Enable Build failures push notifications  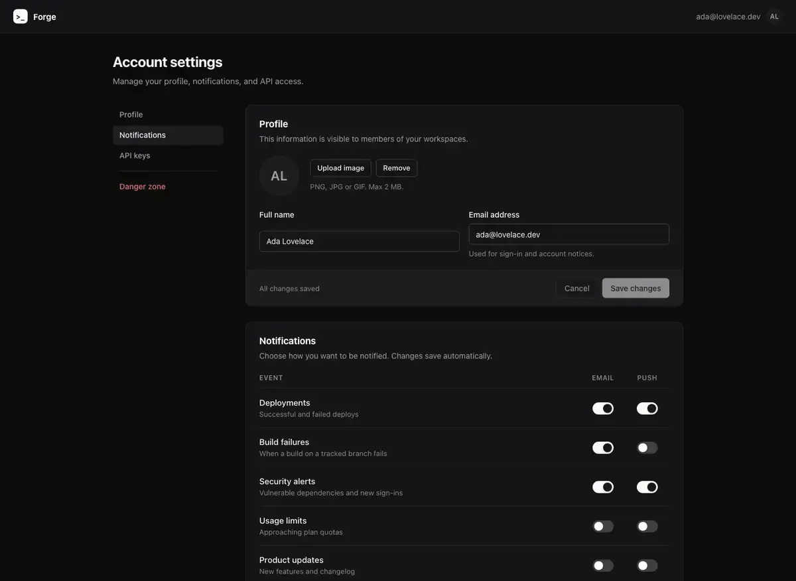coord(647,448)
